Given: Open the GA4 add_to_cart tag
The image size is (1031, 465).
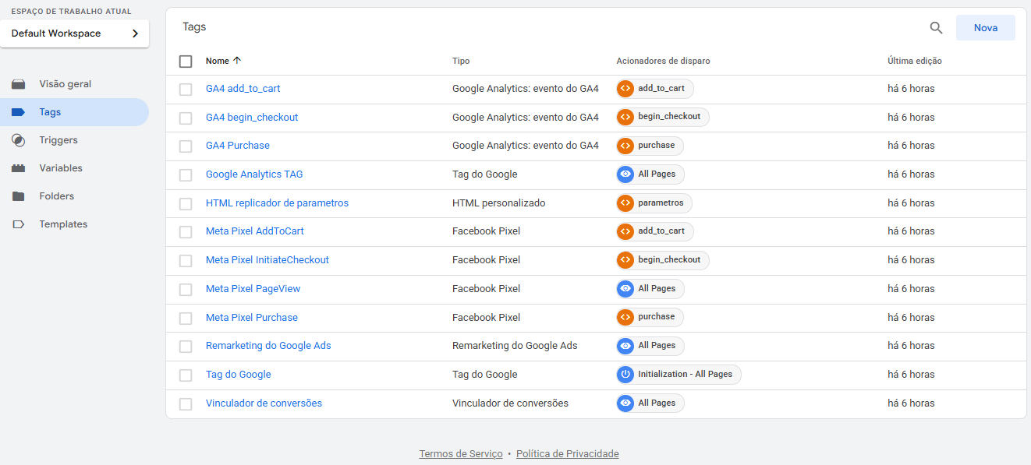Looking at the screenshot, I should click(x=243, y=89).
